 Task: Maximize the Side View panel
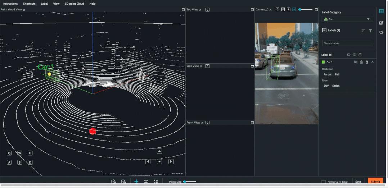click(252, 66)
